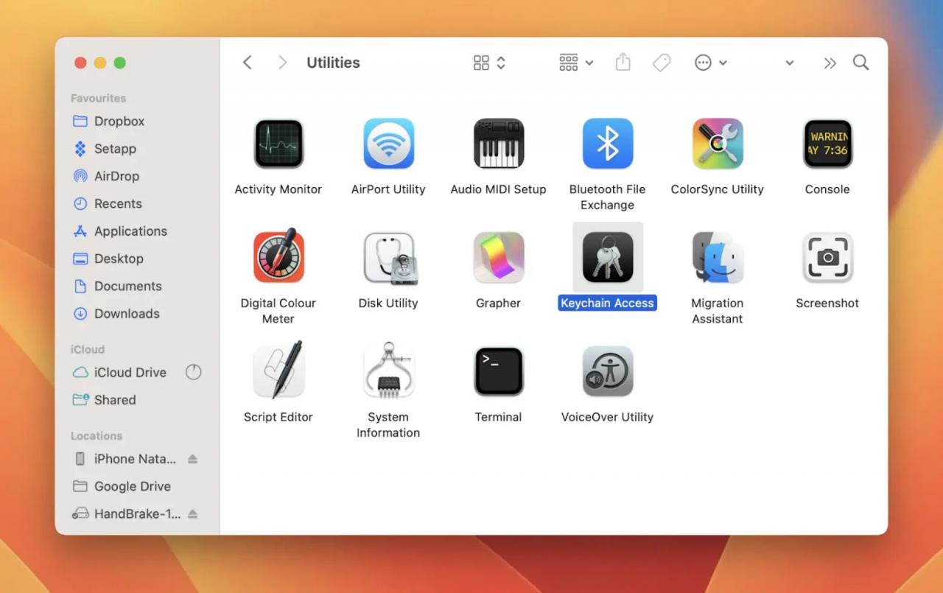Open Documents in the sidebar
The width and height of the screenshot is (943, 593).
(x=127, y=286)
